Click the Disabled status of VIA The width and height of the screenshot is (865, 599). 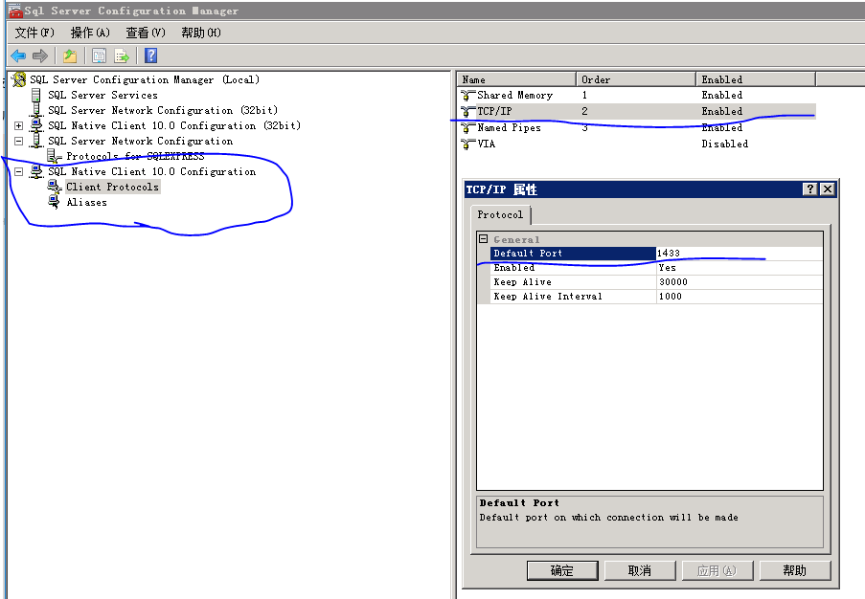coord(725,144)
